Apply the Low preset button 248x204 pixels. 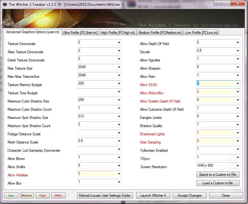tap(11, 195)
